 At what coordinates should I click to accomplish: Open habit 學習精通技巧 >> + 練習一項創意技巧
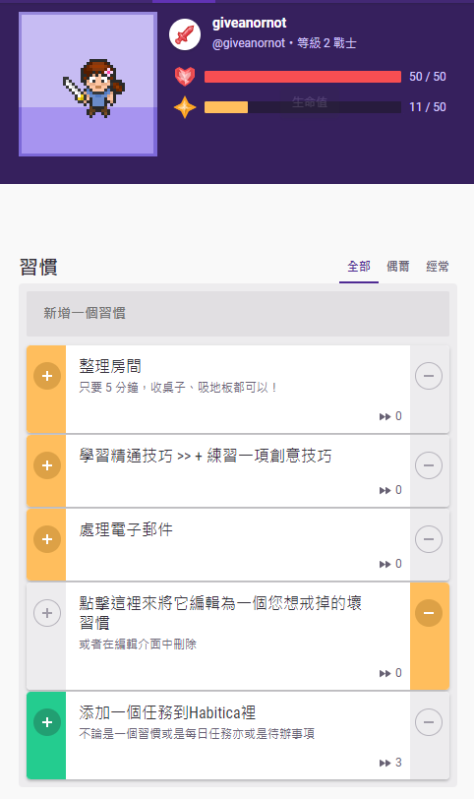(x=206, y=456)
